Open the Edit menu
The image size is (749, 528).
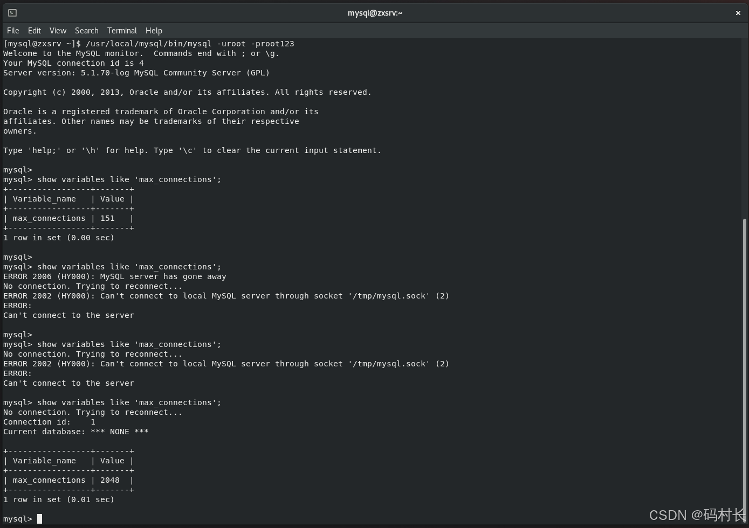click(35, 31)
